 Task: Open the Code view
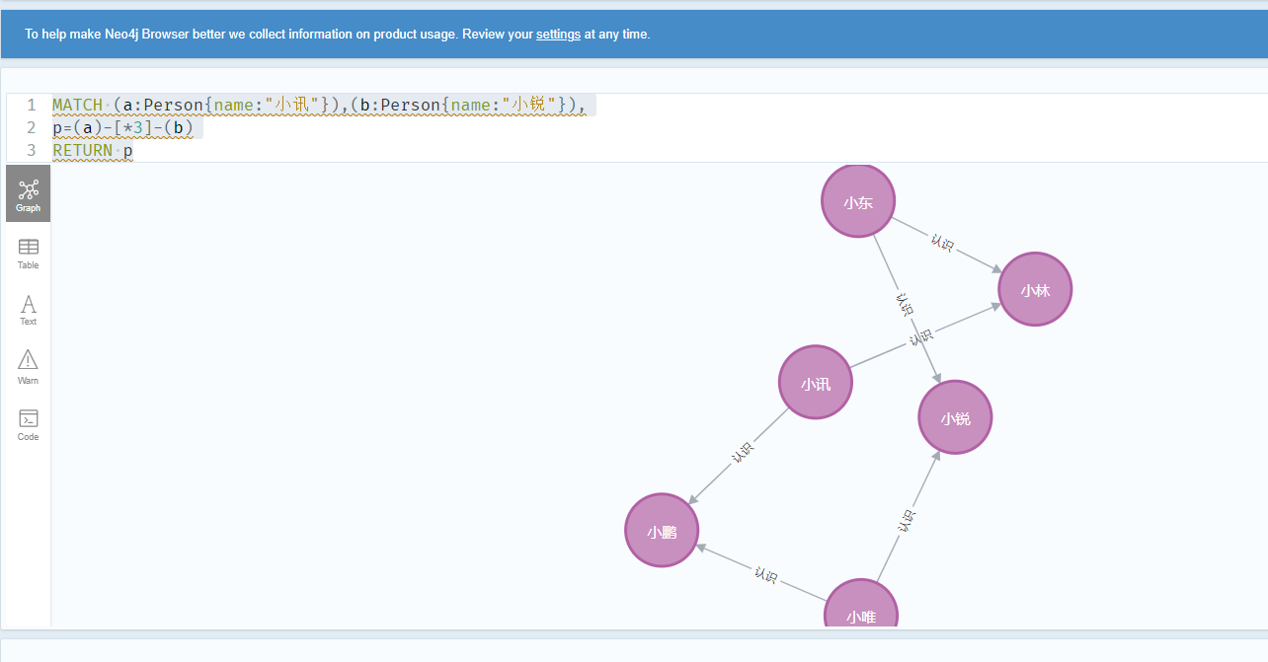(x=28, y=424)
